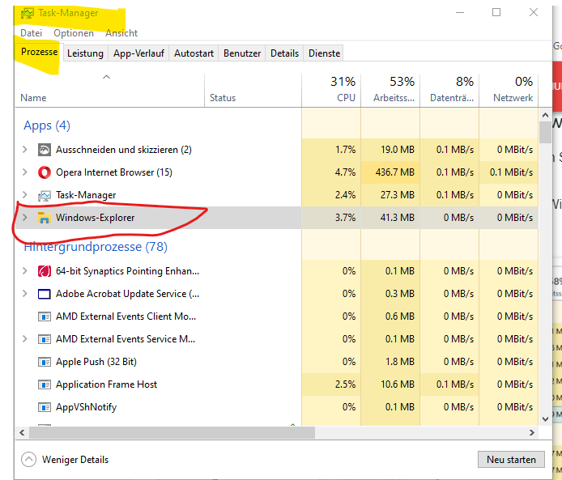Click the Apple Push (32 Bit) icon
The height and width of the screenshot is (480, 562).
[44, 362]
